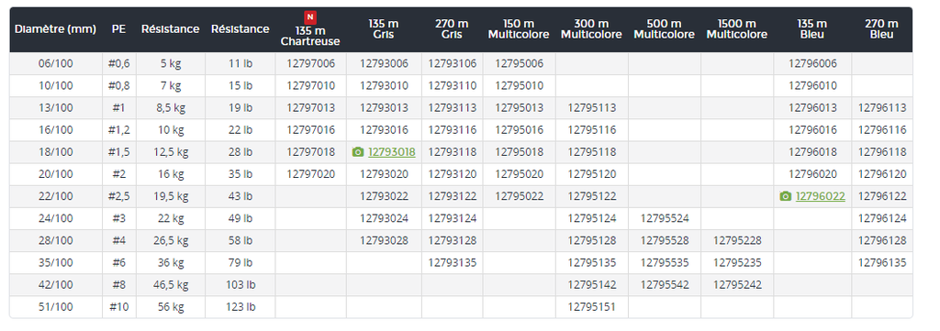Click the 46,5 kg resistance cell
The width and height of the screenshot is (940, 331).
170,285
